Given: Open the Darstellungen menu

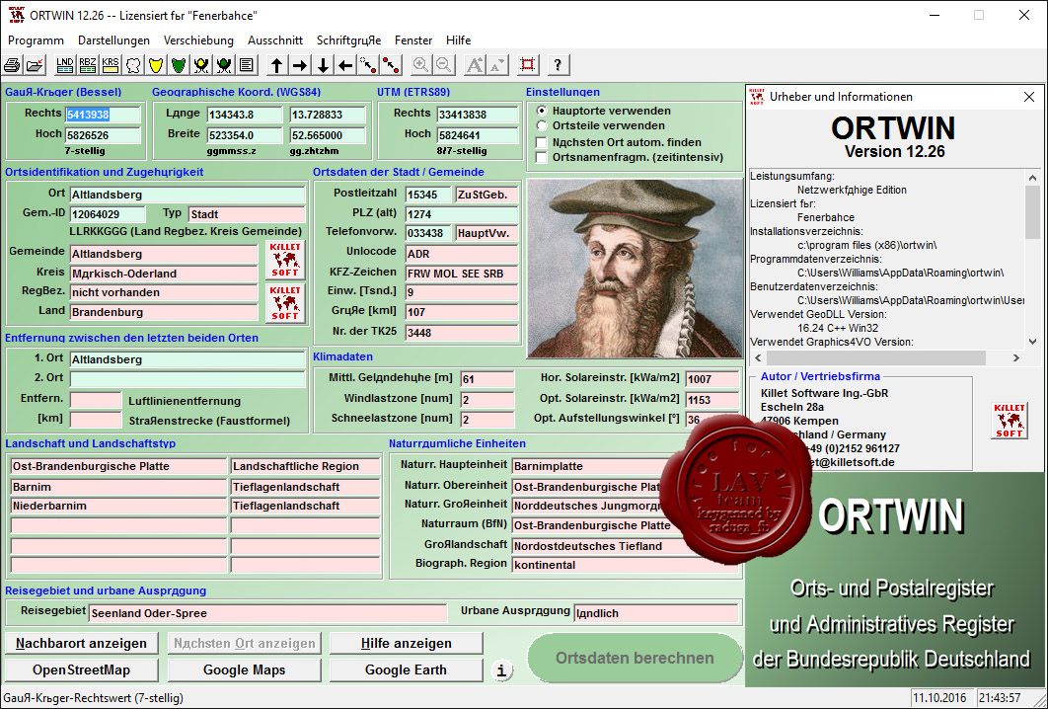Looking at the screenshot, I should [x=113, y=40].
